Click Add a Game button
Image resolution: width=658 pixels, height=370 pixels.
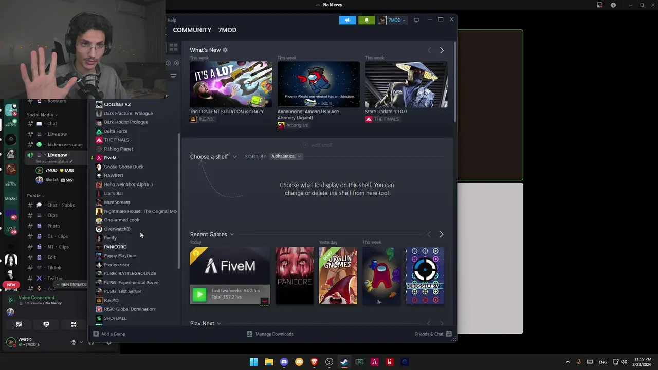point(109,334)
